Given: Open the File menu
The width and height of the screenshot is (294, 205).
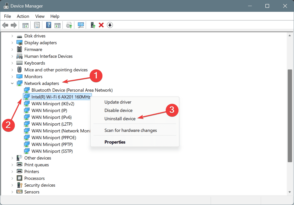Looking at the screenshot, I should [8, 16].
